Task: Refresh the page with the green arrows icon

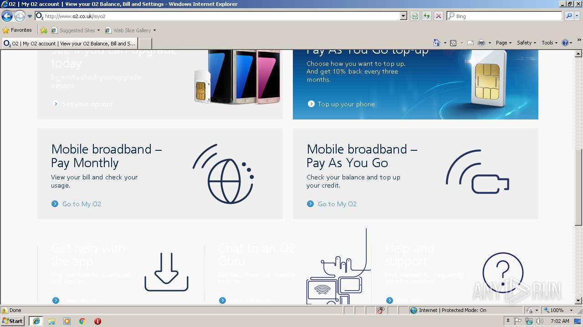Action: [427, 16]
